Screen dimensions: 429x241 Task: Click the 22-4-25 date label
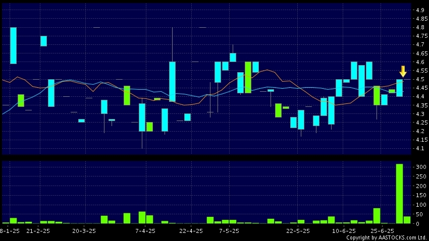191,231
